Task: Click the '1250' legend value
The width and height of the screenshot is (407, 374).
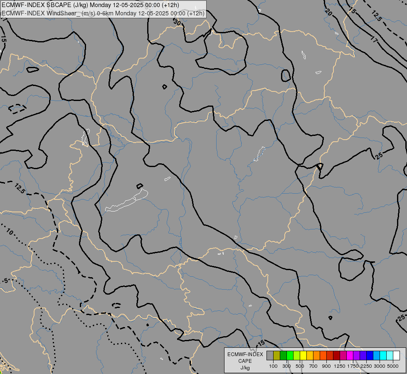Action: [340, 366]
